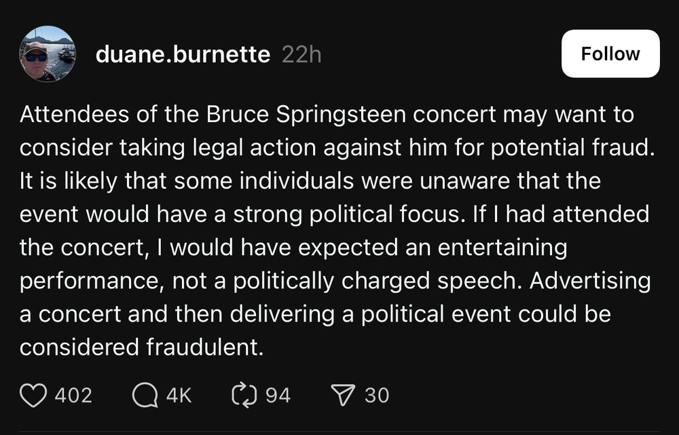The image size is (679, 435).
Task: Click the words "Bruce Springsteen" in the post
Action: tap(306, 115)
